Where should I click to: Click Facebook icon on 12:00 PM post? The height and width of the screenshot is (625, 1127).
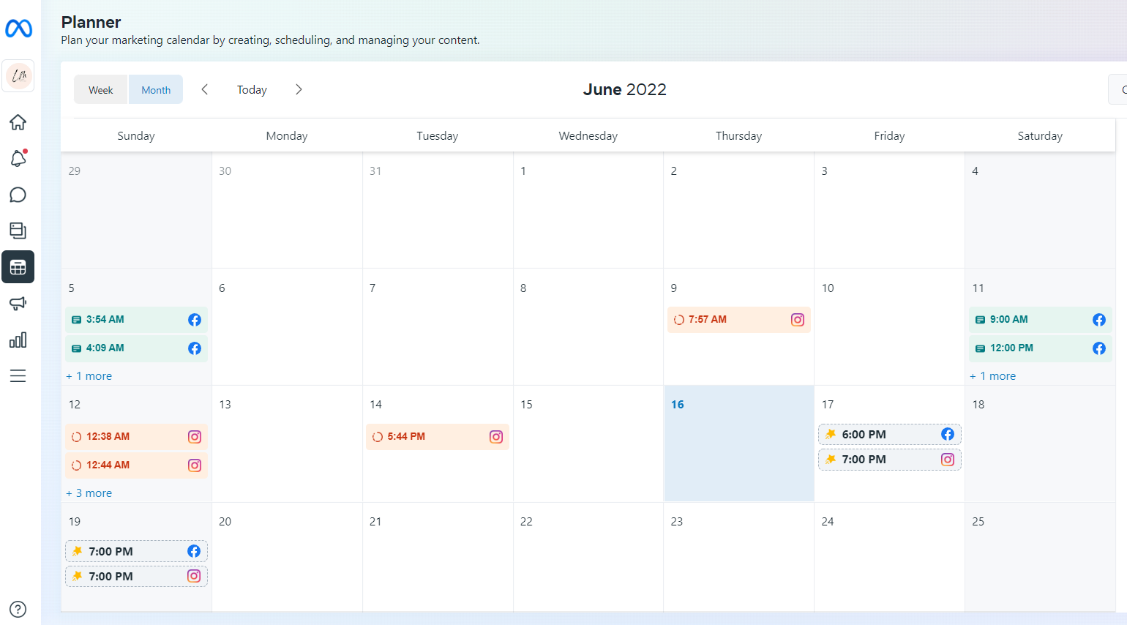point(1099,348)
